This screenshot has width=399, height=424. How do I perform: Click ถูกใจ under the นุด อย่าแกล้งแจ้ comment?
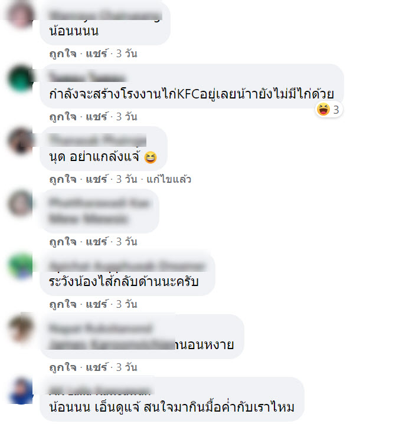click(x=63, y=179)
